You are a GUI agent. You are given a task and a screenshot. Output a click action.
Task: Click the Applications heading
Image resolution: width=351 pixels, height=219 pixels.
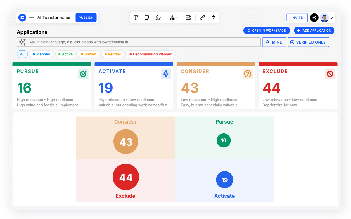(32, 32)
